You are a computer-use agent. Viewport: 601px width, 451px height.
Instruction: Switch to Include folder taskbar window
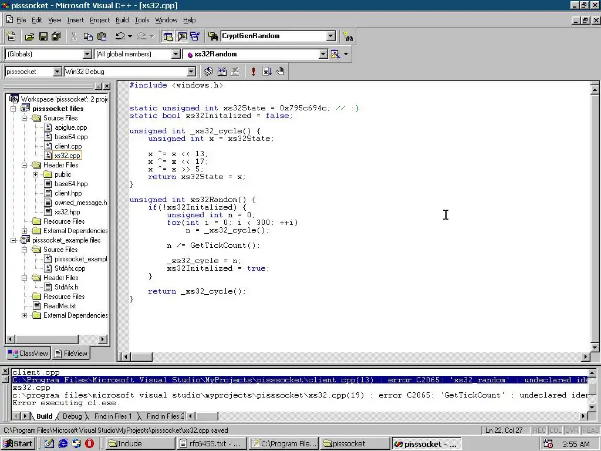tap(140, 444)
